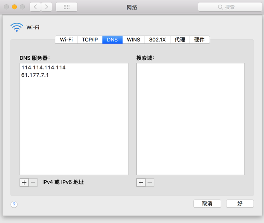Open the 802.1X tab
The height and width of the screenshot is (223, 264).
pyautogui.click(x=158, y=40)
